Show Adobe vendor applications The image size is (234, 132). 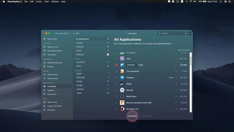click(x=92, y=81)
